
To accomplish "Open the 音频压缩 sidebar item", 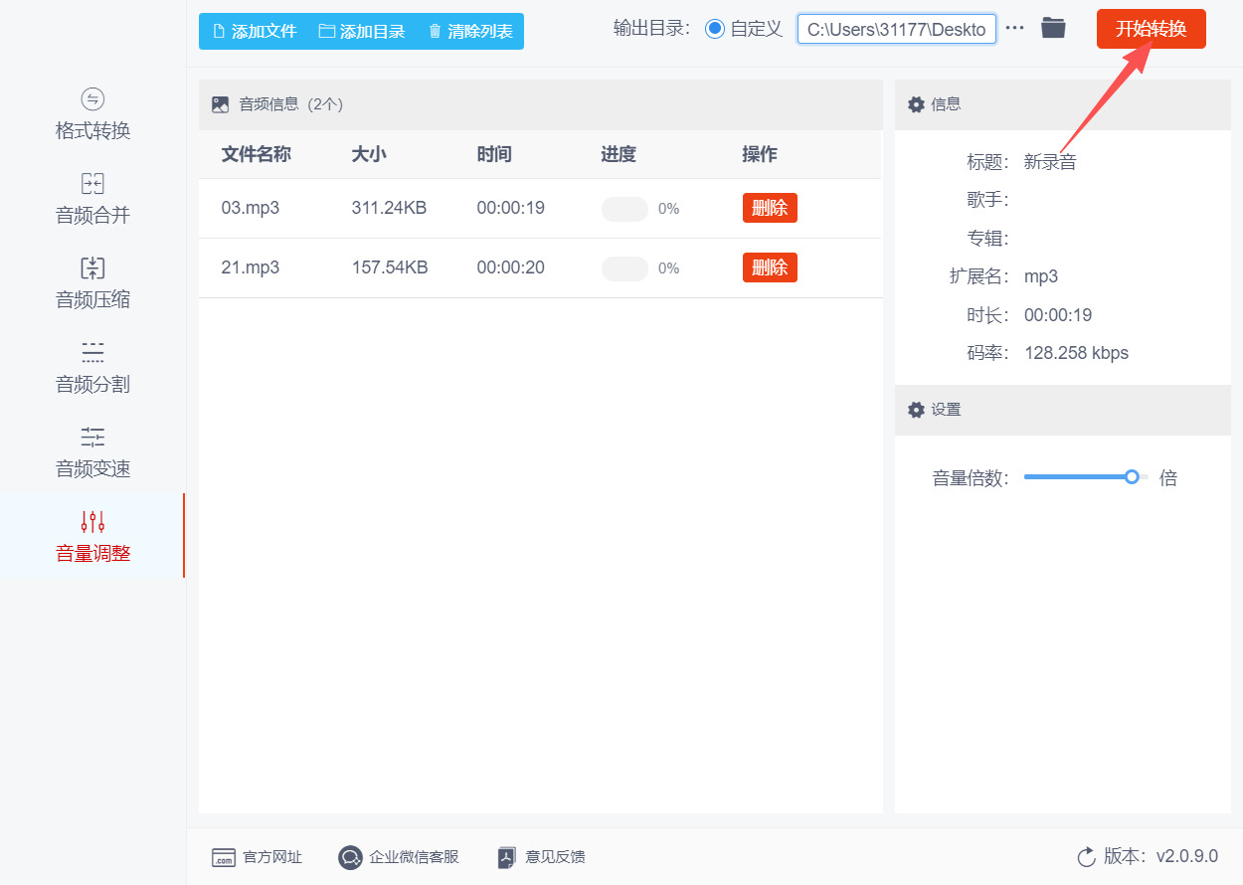I will [92, 283].
